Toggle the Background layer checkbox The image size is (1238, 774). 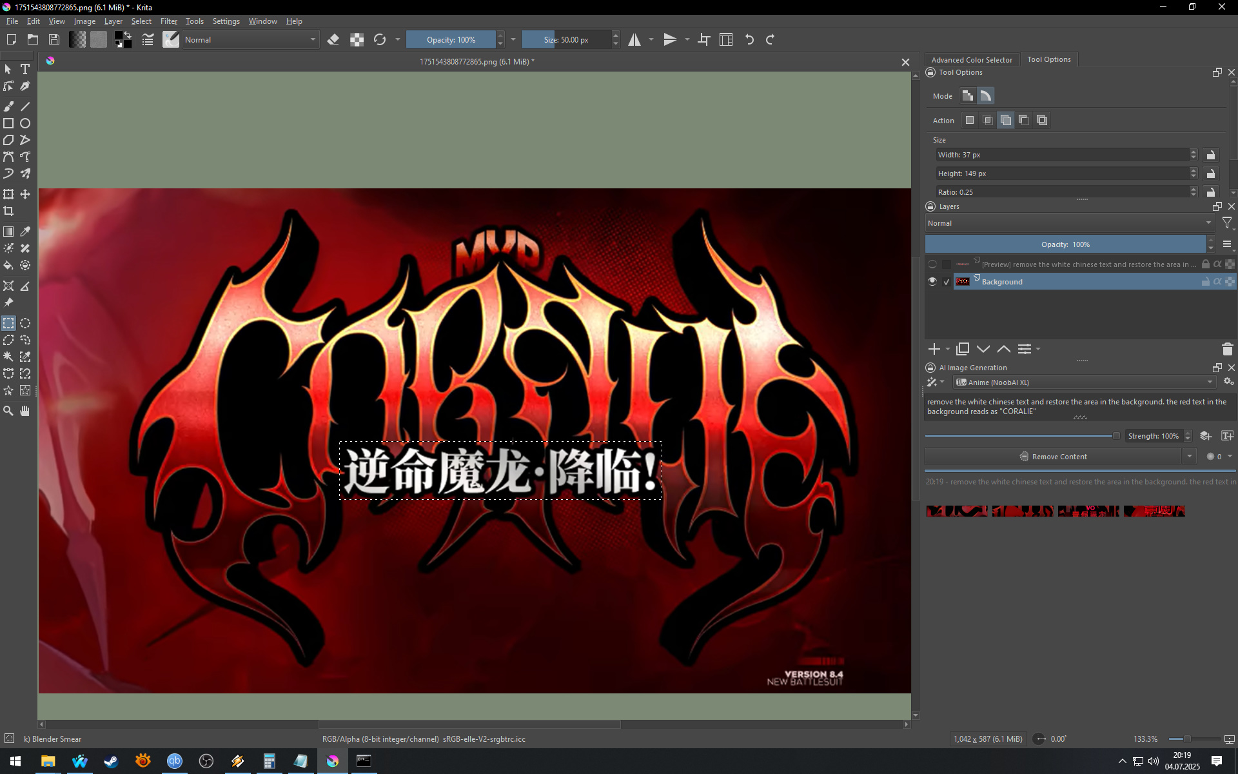coord(947,282)
